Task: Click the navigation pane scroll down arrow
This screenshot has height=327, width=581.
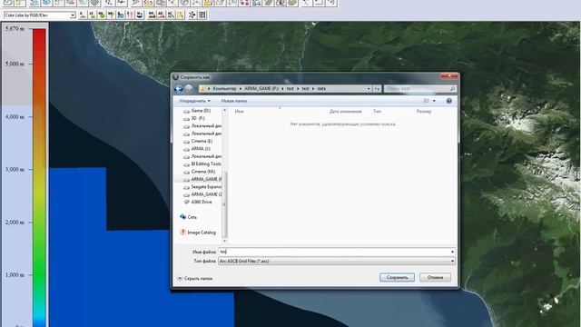Action: [224, 241]
